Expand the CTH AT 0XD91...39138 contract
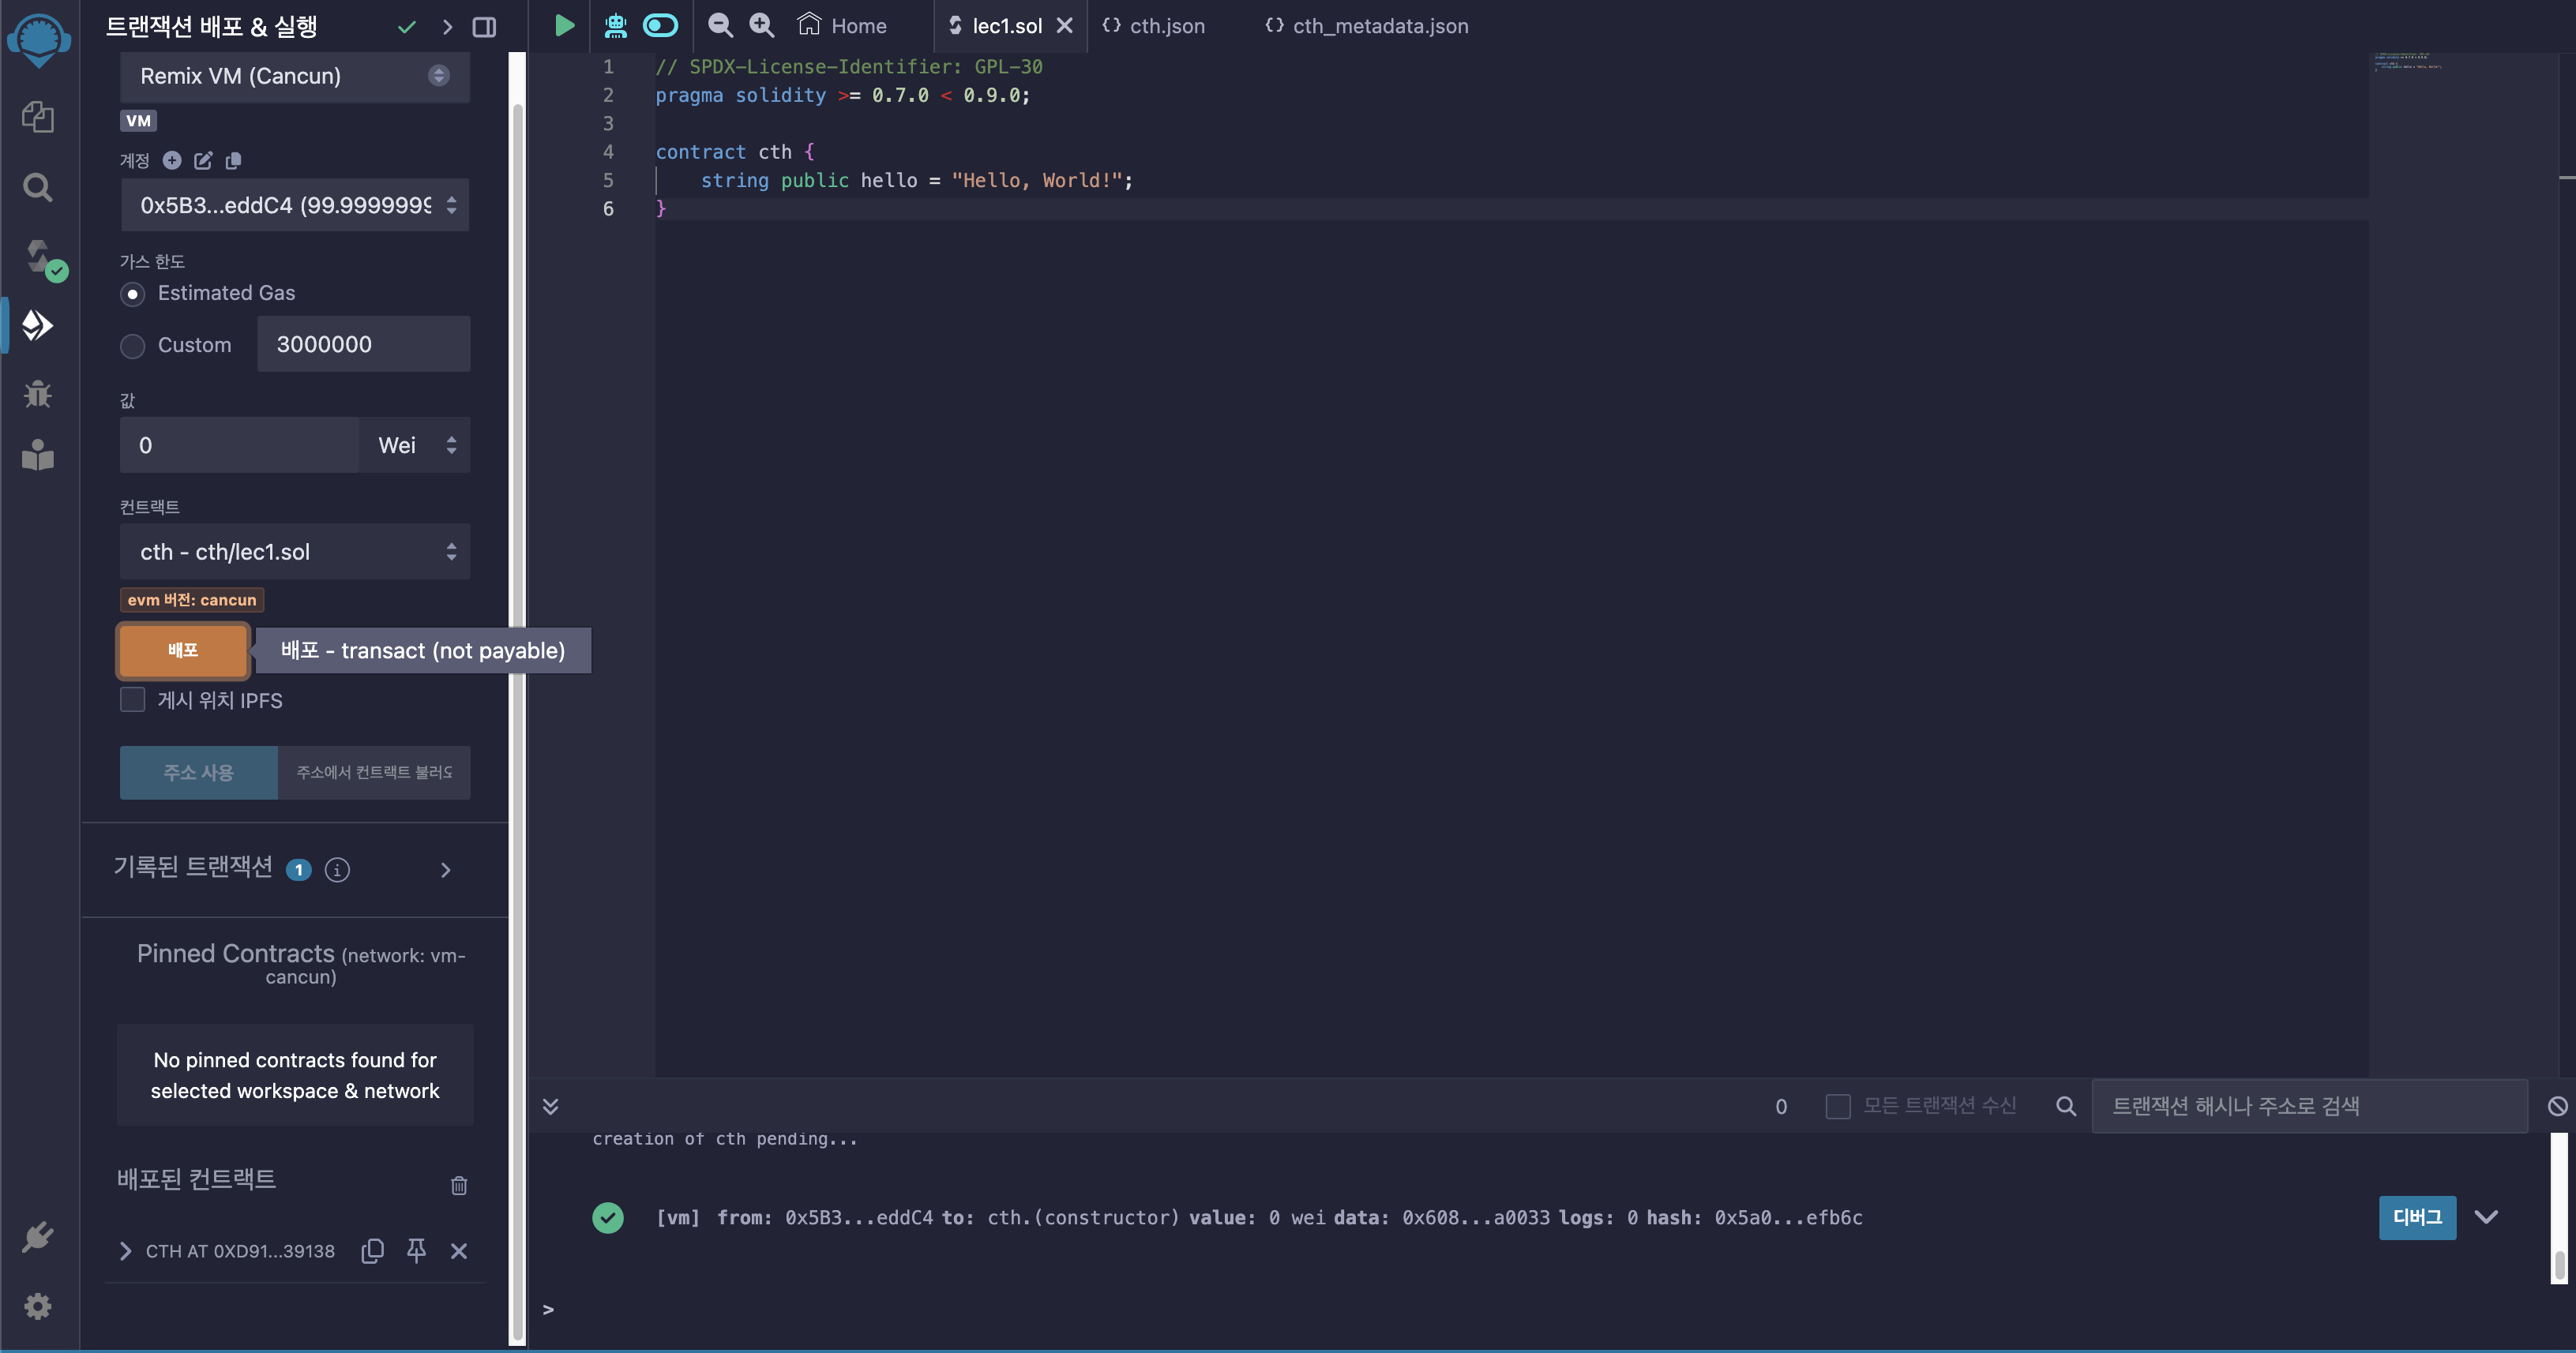The height and width of the screenshot is (1353, 2576). coord(126,1251)
